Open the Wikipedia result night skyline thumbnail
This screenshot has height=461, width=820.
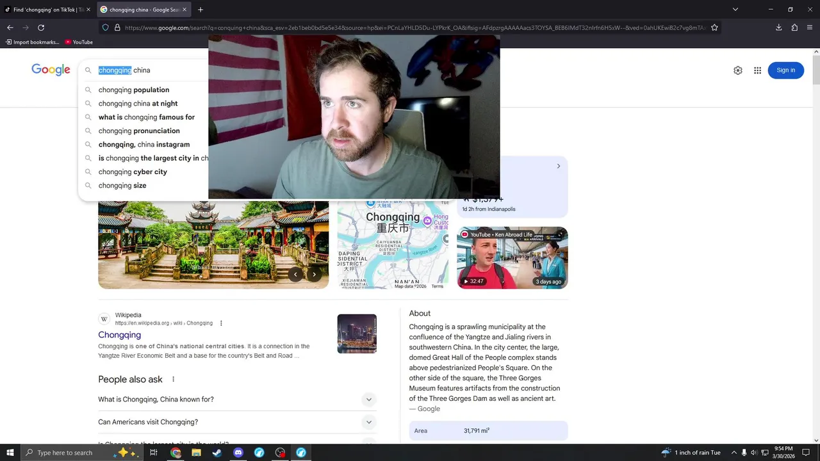(357, 334)
